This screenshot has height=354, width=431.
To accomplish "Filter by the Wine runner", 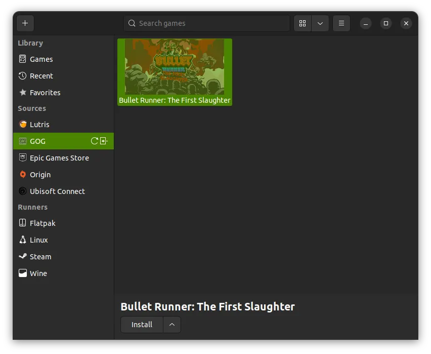I will click(38, 273).
